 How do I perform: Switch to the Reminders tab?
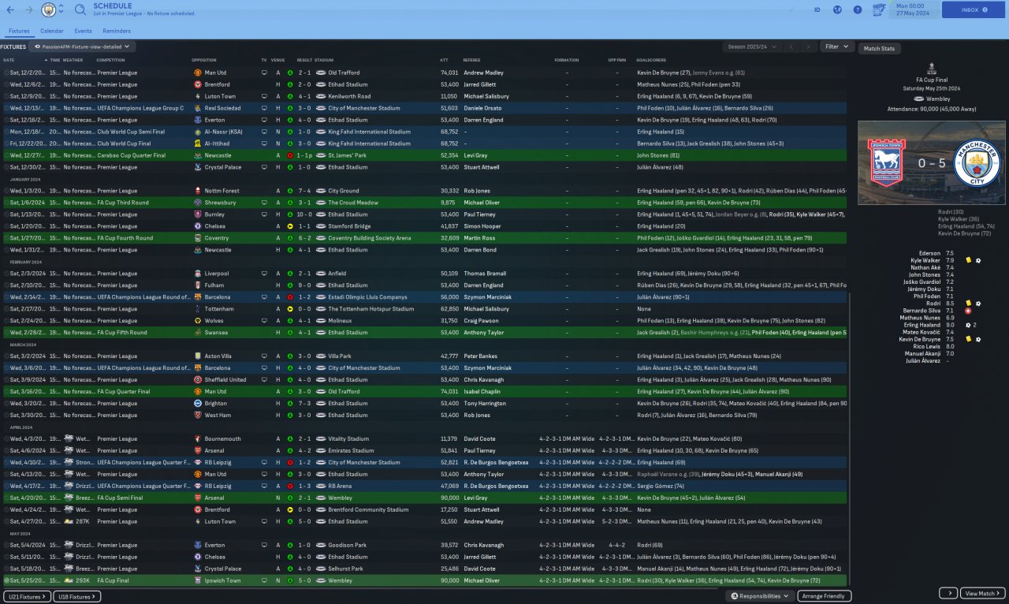click(x=117, y=31)
